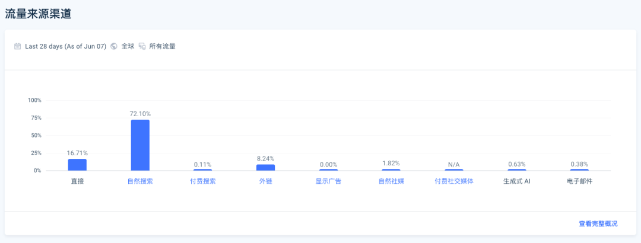Click the 流量来源渠道 heading

point(39,14)
